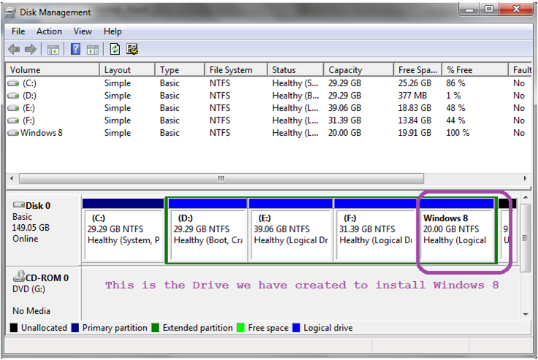Select the Disk 0 drive icon
Viewport: 538px width, 360px height.
tap(18, 204)
